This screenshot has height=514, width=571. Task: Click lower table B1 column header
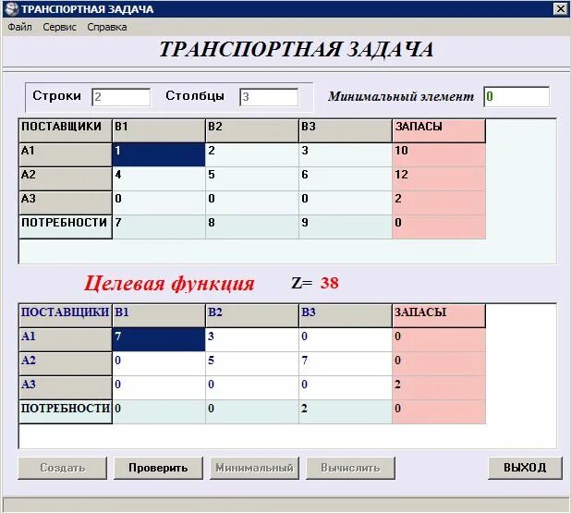click(159, 316)
